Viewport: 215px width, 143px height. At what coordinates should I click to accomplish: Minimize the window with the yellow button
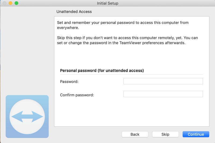click(10, 3)
